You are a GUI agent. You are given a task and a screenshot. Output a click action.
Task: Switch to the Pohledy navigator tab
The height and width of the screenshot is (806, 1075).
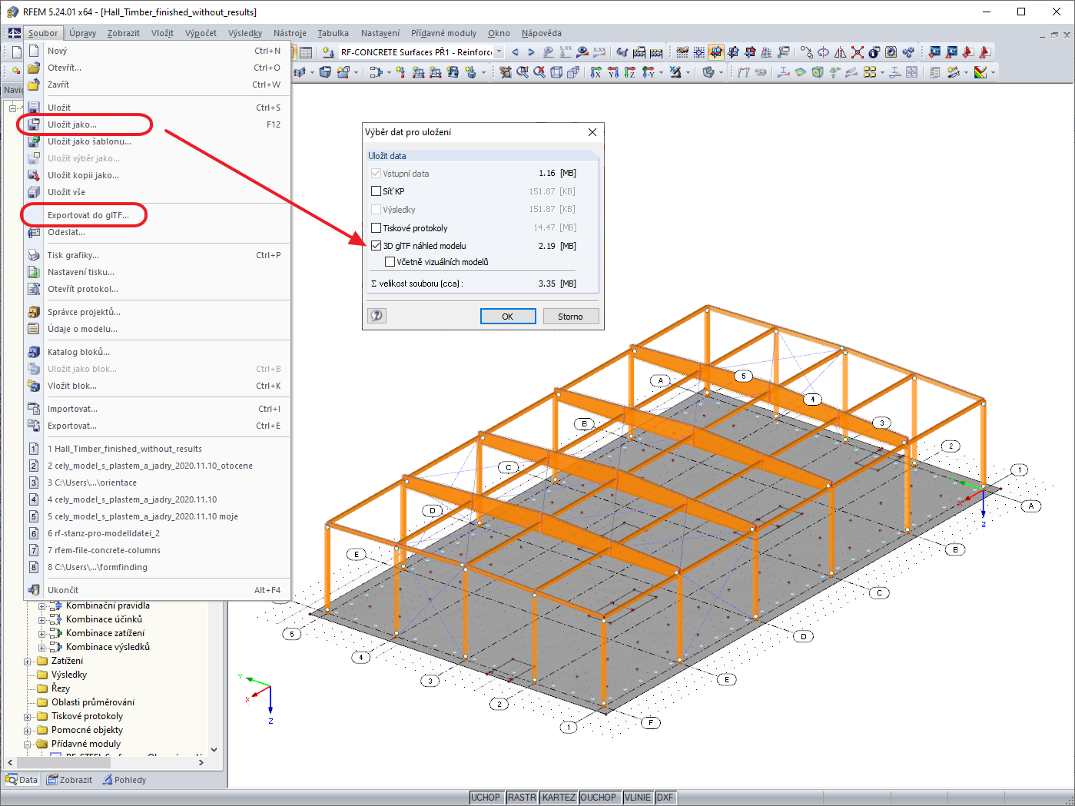(x=124, y=780)
